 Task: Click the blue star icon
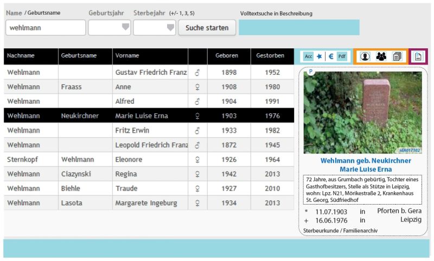tap(320, 56)
